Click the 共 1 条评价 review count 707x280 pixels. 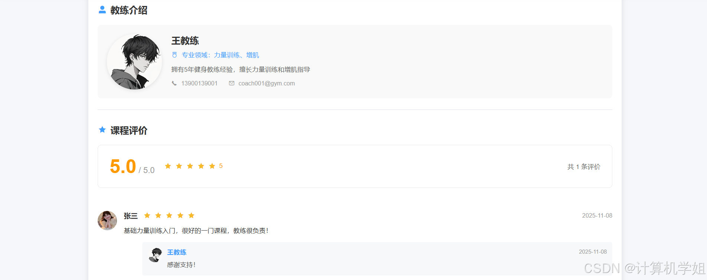pos(584,167)
